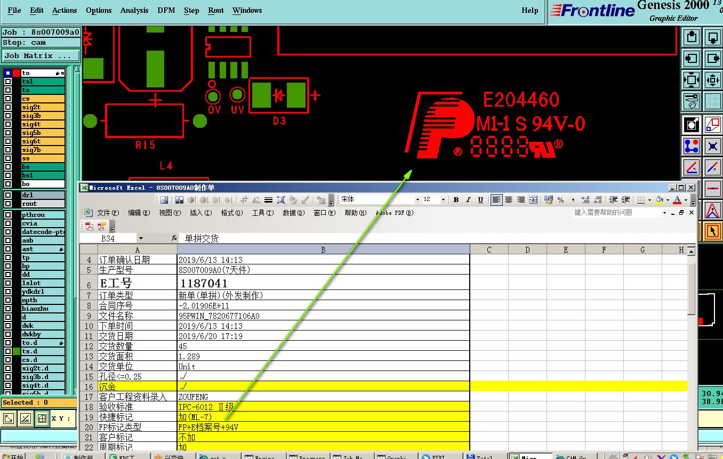Click the pan left icon
The image size is (723, 459).
[692, 58]
